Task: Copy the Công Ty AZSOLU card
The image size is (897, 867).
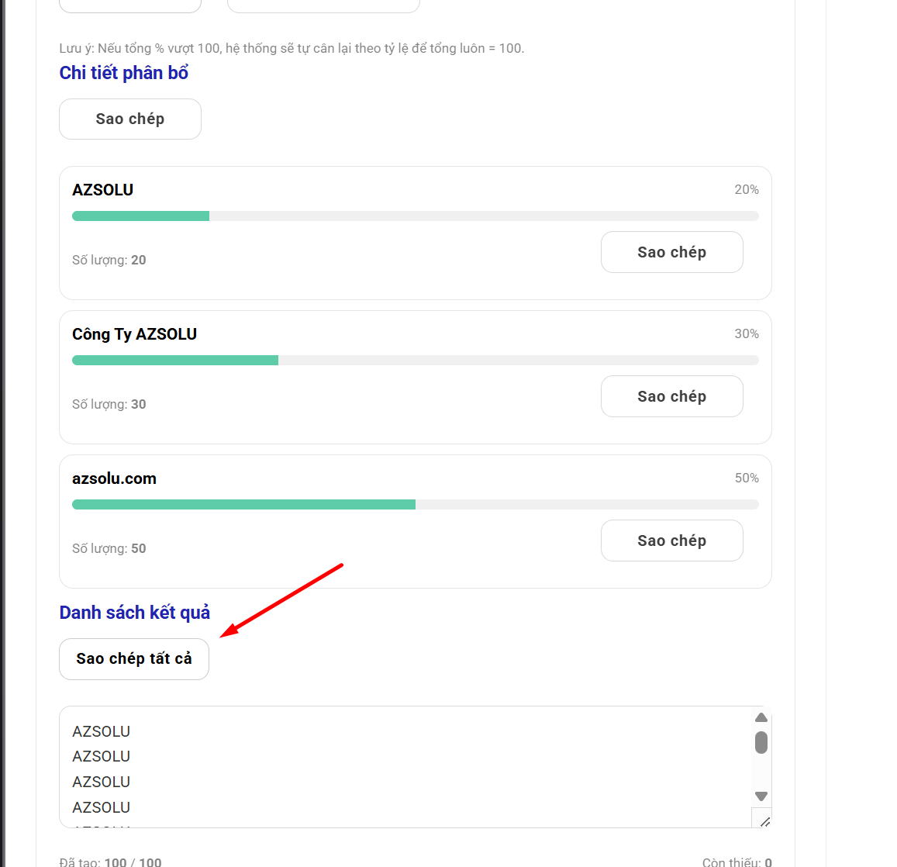Action: tap(671, 396)
